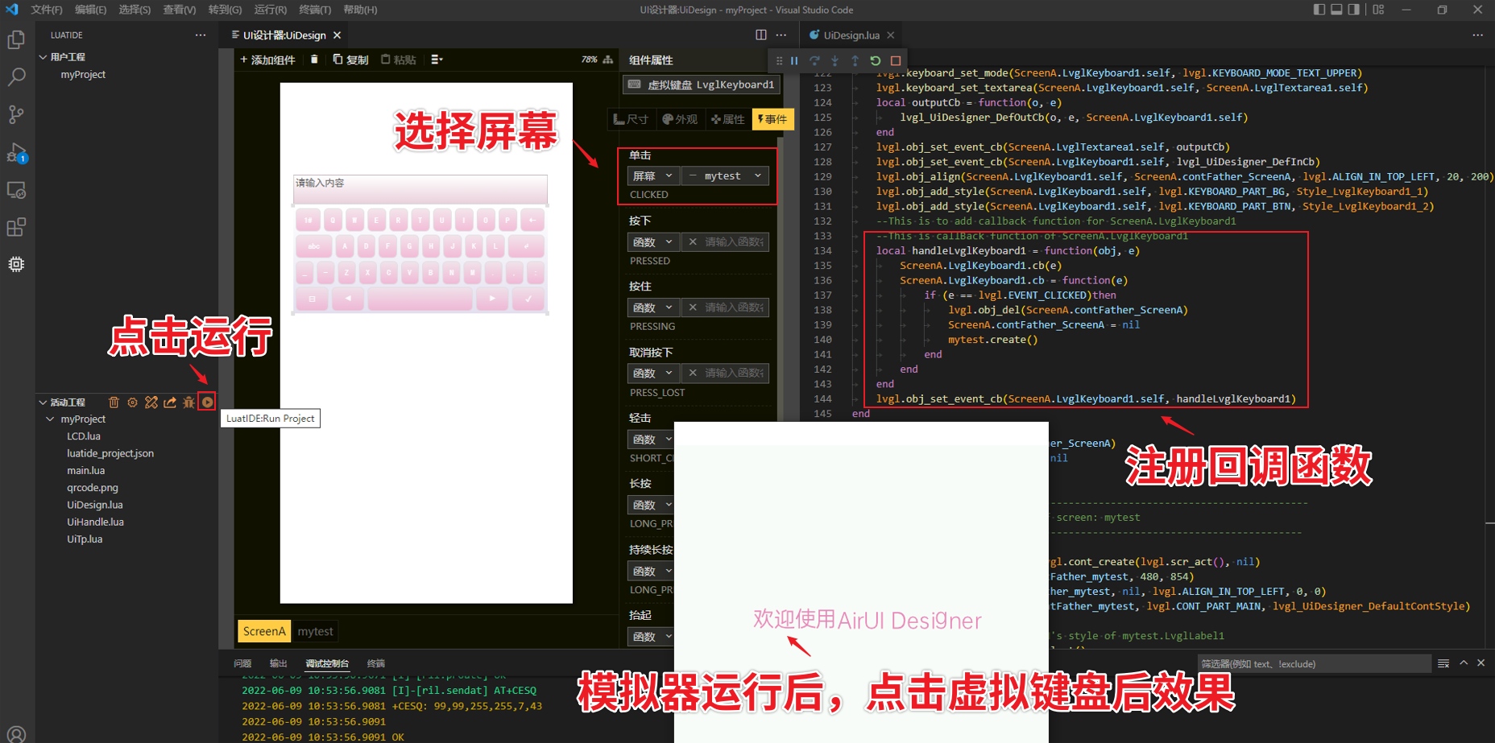Toggle the bottom panel layout button
The image size is (1495, 743).
1336,10
